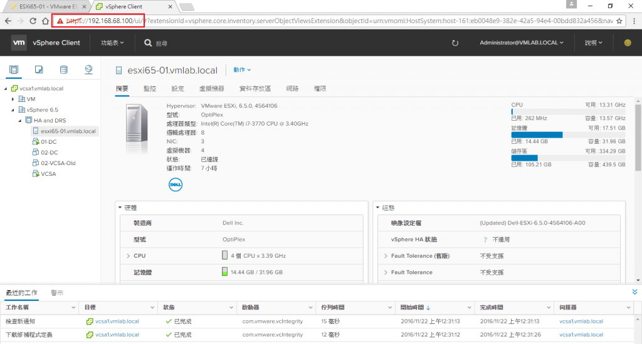
Task: Open the Hosts and Clusters inventory view
Action: 14,69
